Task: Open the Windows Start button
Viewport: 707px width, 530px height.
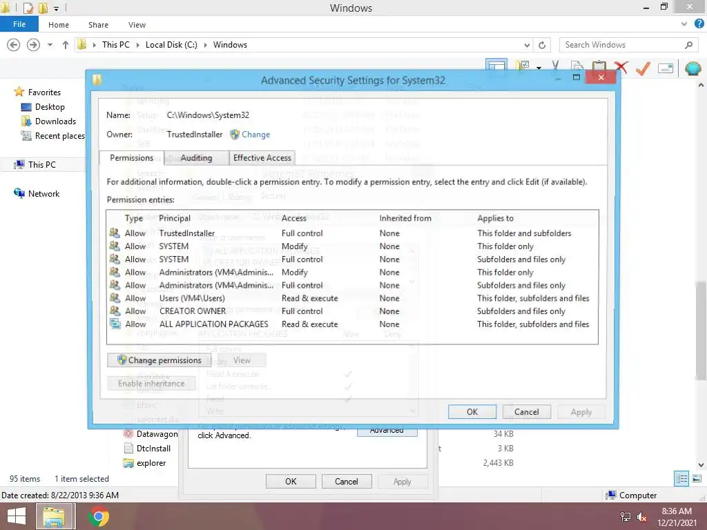Action: tap(17, 516)
